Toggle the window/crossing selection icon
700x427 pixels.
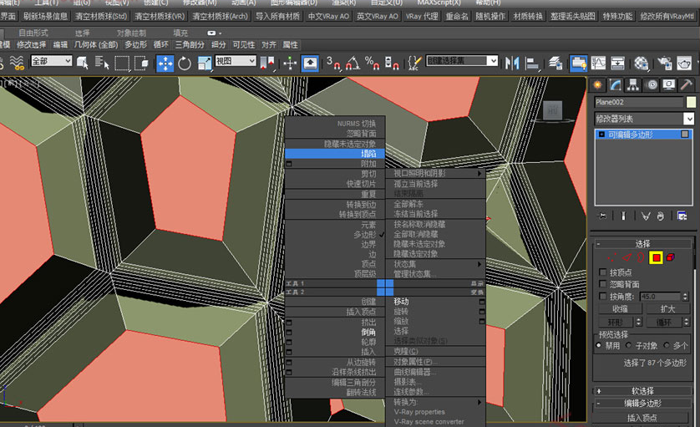point(141,63)
